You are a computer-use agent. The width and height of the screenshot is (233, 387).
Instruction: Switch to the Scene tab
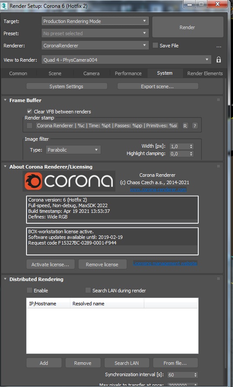click(x=55, y=73)
